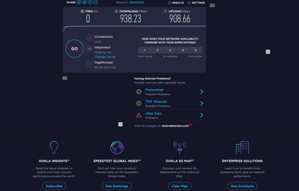
Task: Click the Upload arrow icon
Action: 166,11
